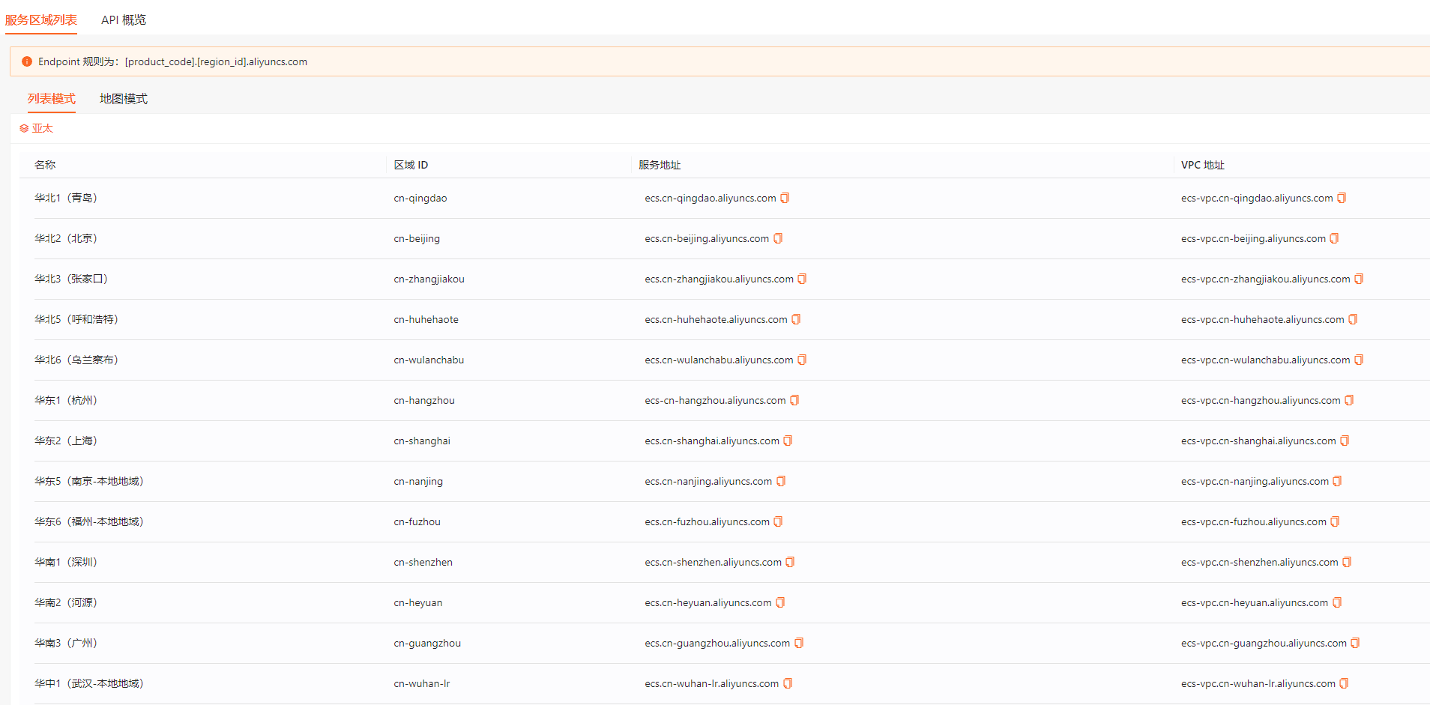
Task: Click the 区域 ID column header
Action: (411, 165)
